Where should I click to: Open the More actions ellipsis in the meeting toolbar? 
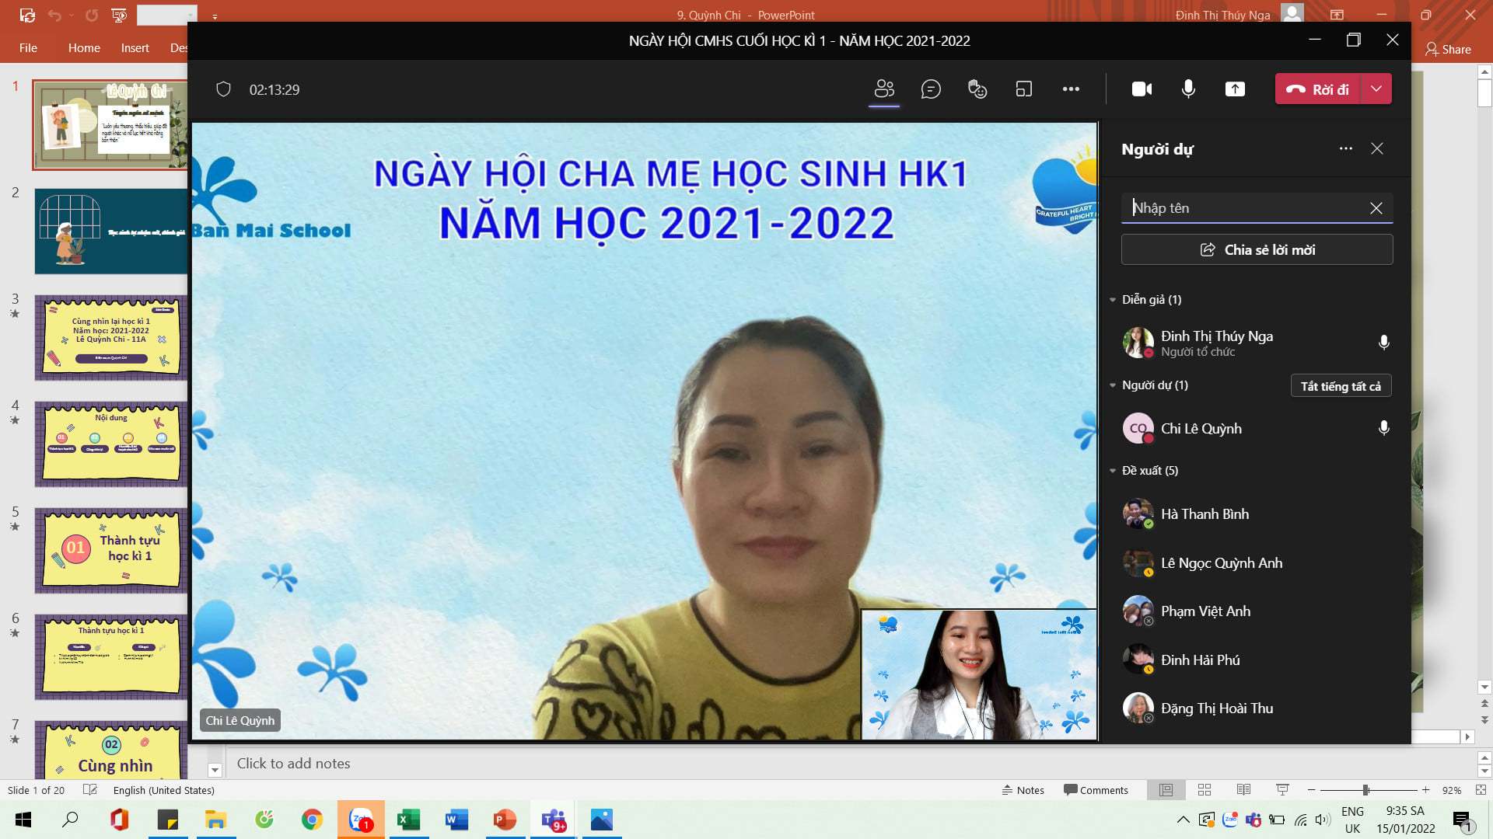(x=1071, y=89)
